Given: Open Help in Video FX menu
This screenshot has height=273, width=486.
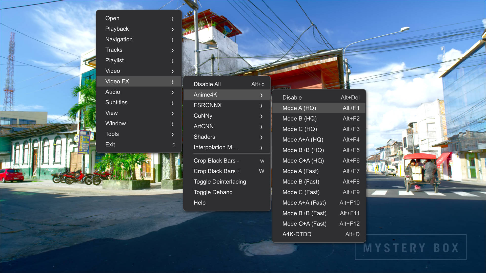Looking at the screenshot, I should pos(227,203).
